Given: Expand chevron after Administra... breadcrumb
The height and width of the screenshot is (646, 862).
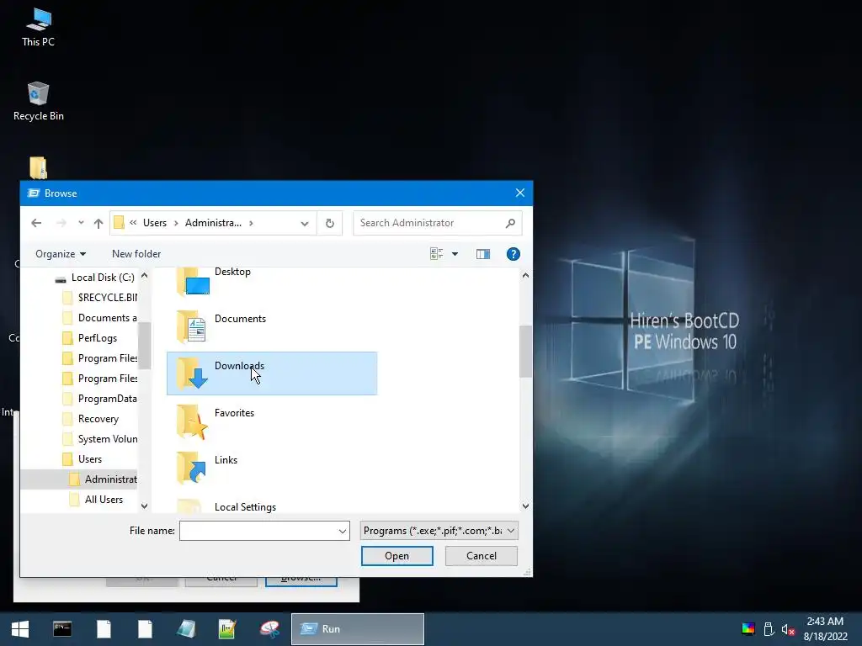Looking at the screenshot, I should click(251, 223).
